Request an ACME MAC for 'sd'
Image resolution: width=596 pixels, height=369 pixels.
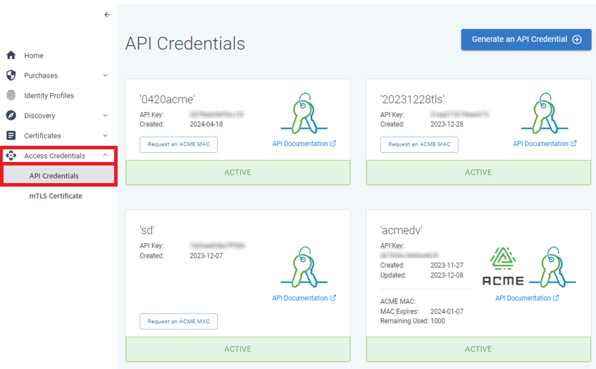click(x=179, y=322)
